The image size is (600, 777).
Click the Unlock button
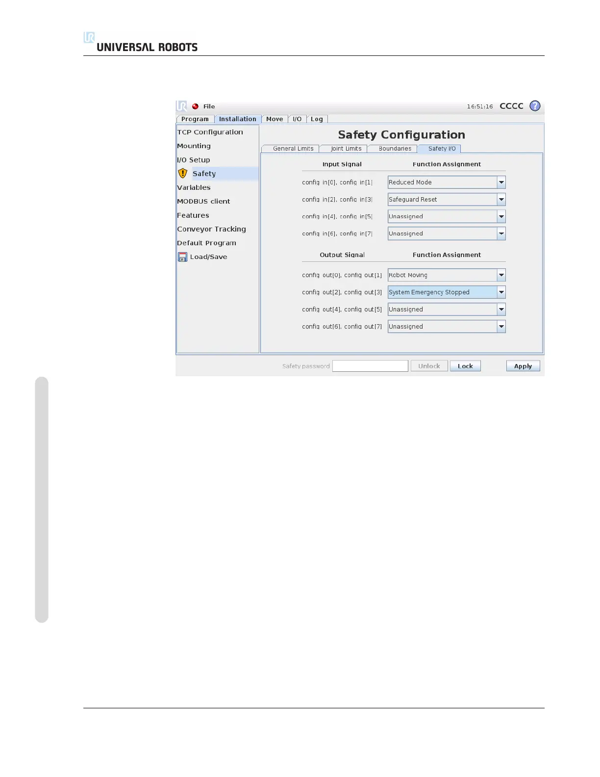(x=429, y=366)
